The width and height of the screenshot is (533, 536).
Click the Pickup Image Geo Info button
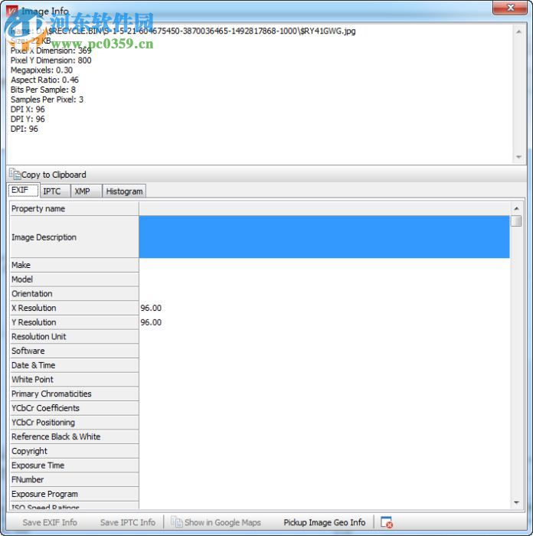click(x=325, y=522)
